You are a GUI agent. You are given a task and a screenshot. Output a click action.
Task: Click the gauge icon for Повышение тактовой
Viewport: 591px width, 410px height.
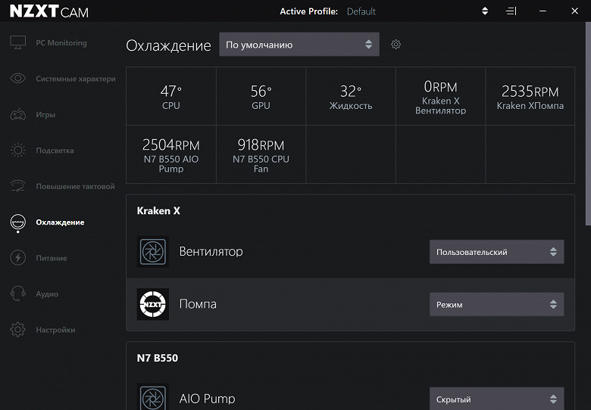point(17,186)
